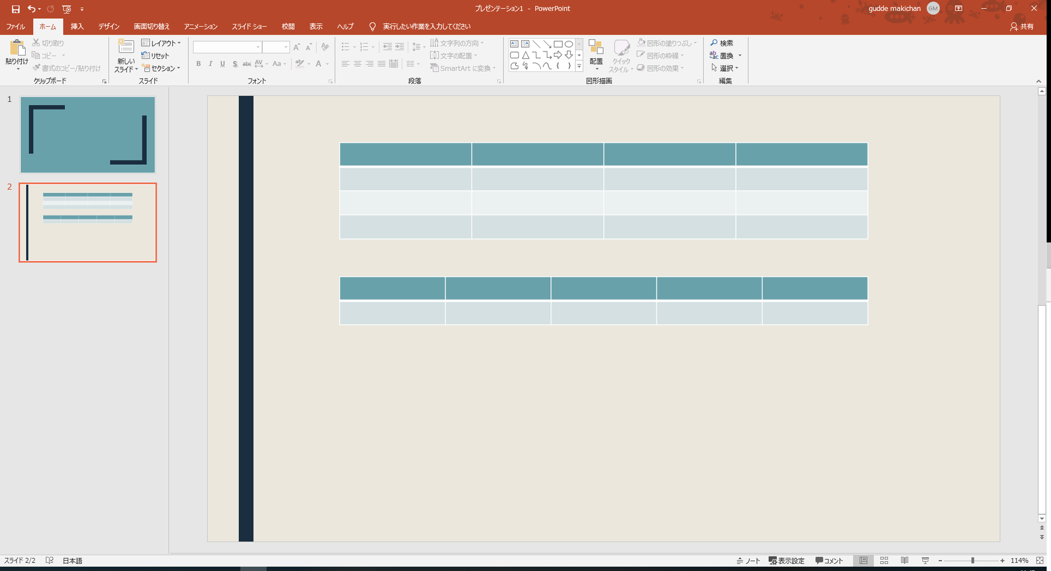Click the Share (共有) button
The height and width of the screenshot is (571, 1051).
(1022, 26)
